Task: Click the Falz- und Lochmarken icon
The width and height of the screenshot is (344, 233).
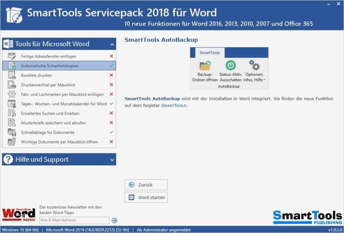Action: 12,94
